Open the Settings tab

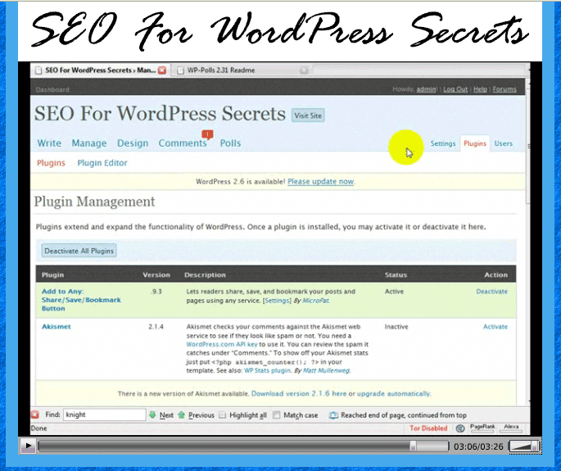(443, 143)
